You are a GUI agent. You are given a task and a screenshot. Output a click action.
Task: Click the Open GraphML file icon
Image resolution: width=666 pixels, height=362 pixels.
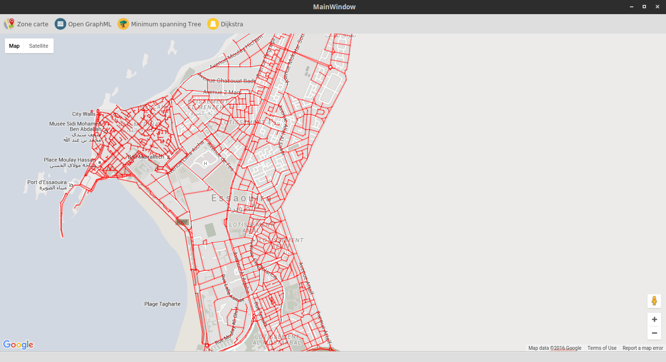pos(60,24)
